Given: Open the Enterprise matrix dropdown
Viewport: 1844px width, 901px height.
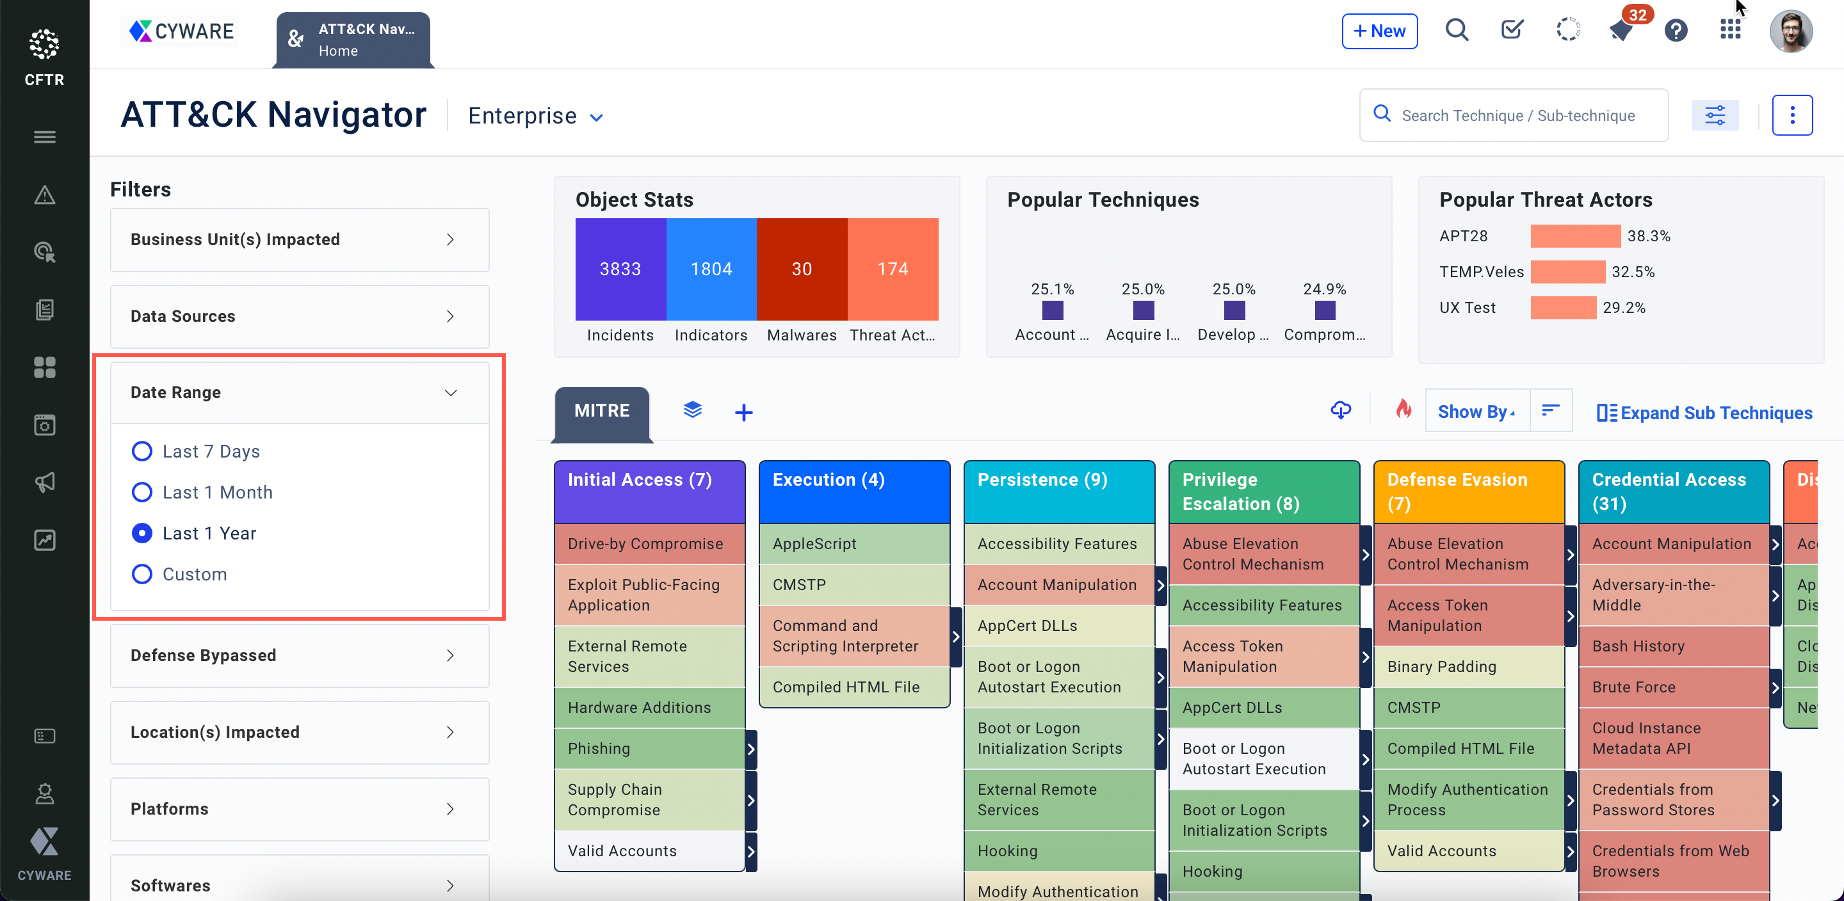Looking at the screenshot, I should click(x=535, y=116).
